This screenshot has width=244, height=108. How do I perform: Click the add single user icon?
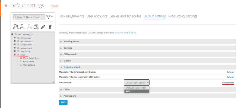tap(22, 26)
